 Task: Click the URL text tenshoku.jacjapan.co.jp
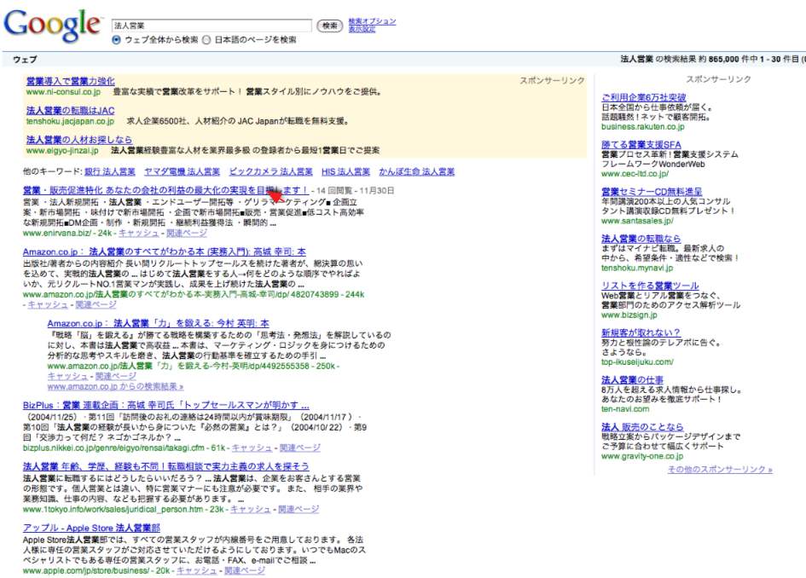(70, 121)
